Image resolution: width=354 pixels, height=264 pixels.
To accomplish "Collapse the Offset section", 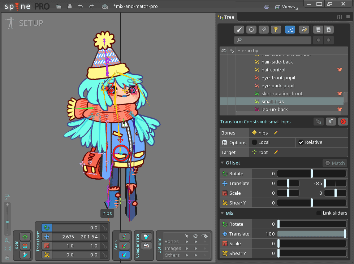I will click(x=222, y=163).
